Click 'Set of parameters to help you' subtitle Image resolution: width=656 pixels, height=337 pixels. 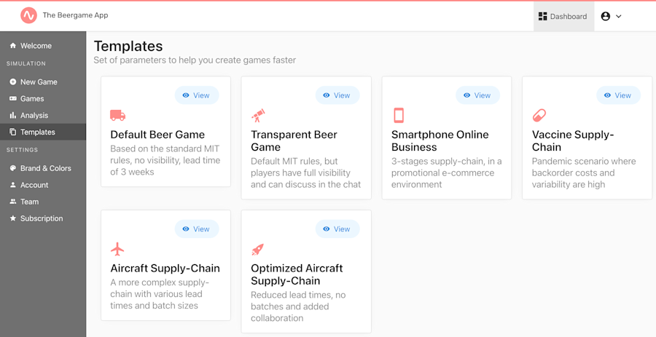195,60
